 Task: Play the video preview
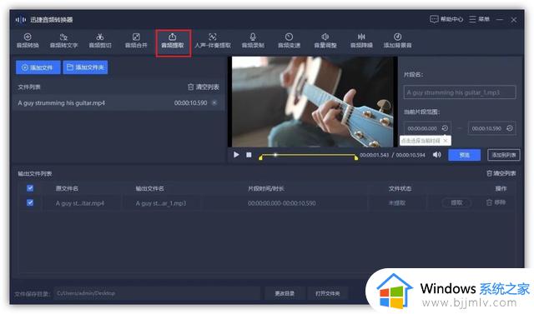click(236, 155)
